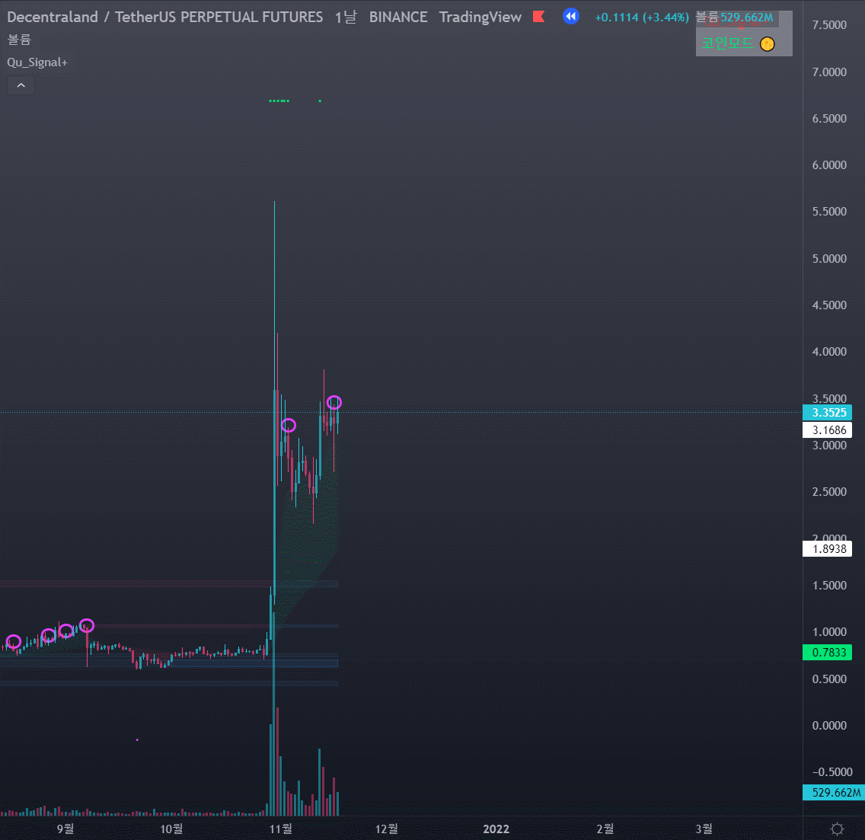Click the magenta circle marker on the latest candle
This screenshot has height=840, width=865.
[334, 402]
